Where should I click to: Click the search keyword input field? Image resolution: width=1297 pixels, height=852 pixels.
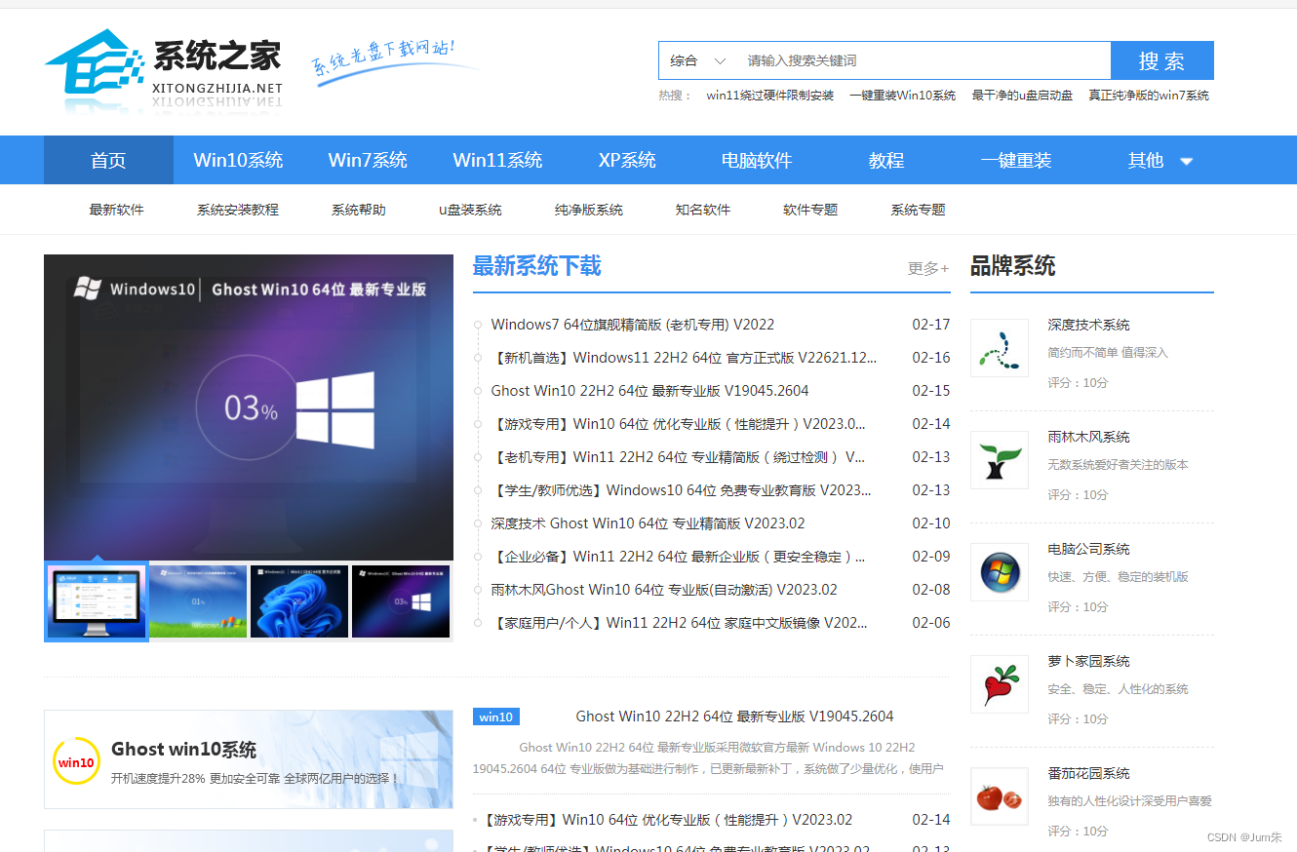click(x=924, y=60)
